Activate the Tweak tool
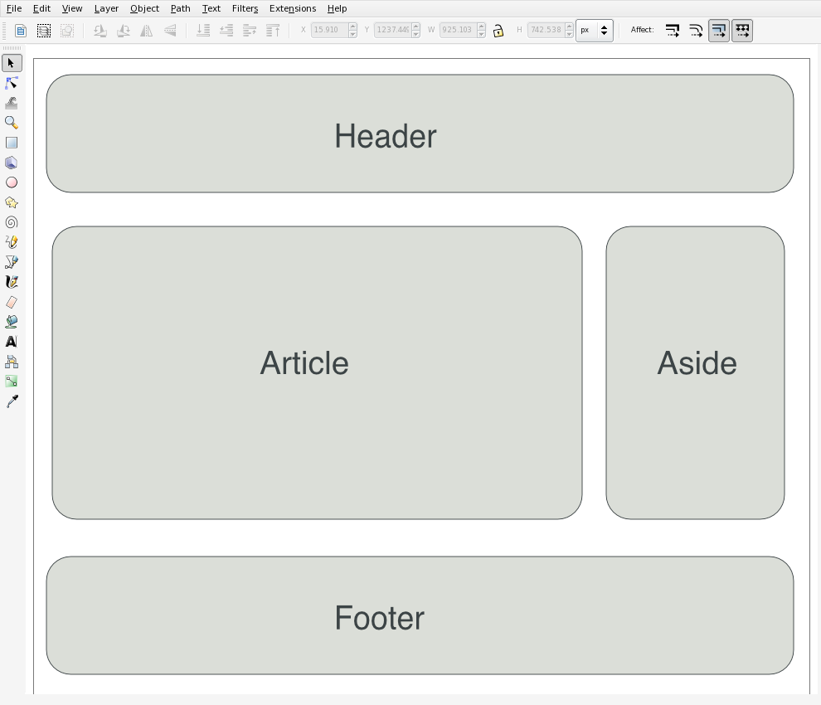This screenshot has height=705, width=821. point(12,103)
